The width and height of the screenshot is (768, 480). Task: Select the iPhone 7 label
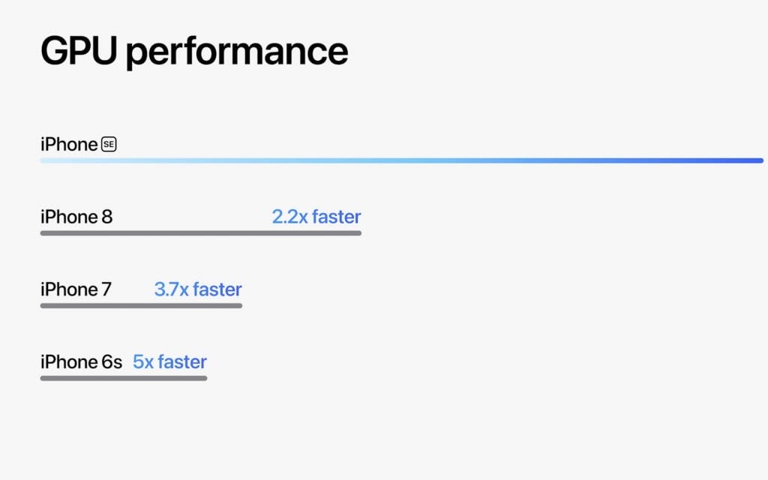point(76,289)
